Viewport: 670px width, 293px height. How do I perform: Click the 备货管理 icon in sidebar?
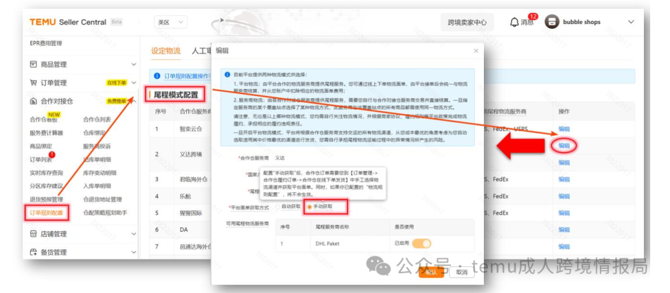pyautogui.click(x=33, y=253)
